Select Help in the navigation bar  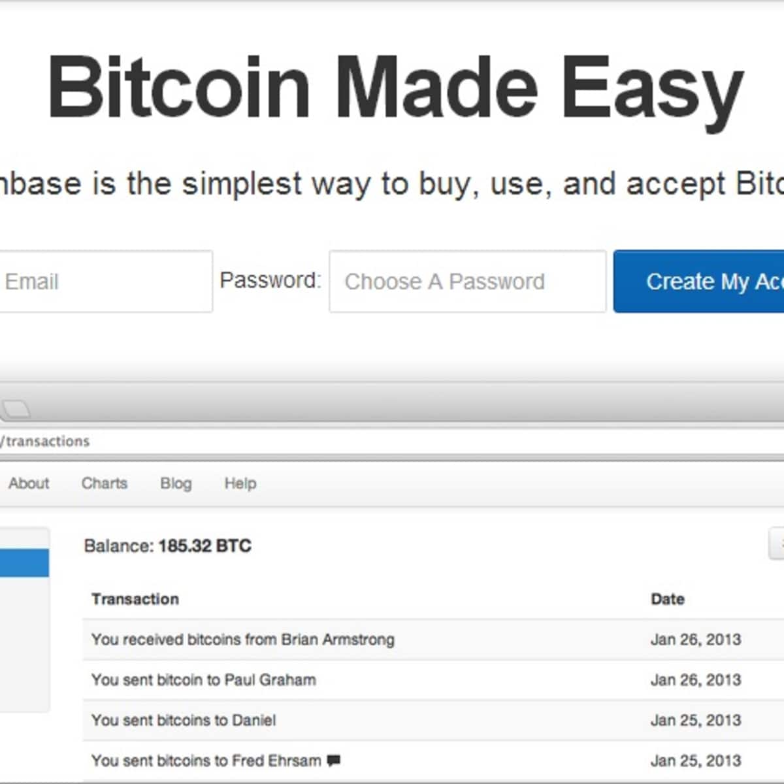(240, 483)
